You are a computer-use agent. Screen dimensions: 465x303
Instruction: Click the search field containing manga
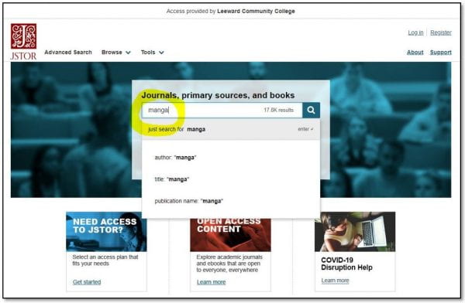[x=222, y=110]
